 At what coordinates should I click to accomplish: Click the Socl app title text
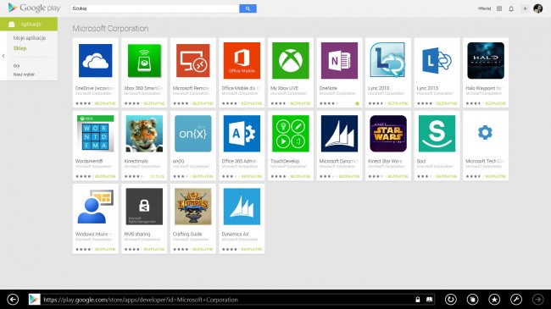(421, 161)
